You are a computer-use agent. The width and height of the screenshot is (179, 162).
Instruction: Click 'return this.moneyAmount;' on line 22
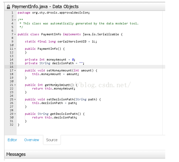pyautogui.click(x=54, y=89)
